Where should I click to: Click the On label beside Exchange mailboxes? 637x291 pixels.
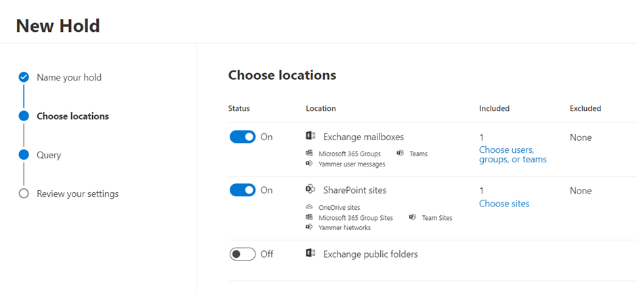tap(266, 137)
